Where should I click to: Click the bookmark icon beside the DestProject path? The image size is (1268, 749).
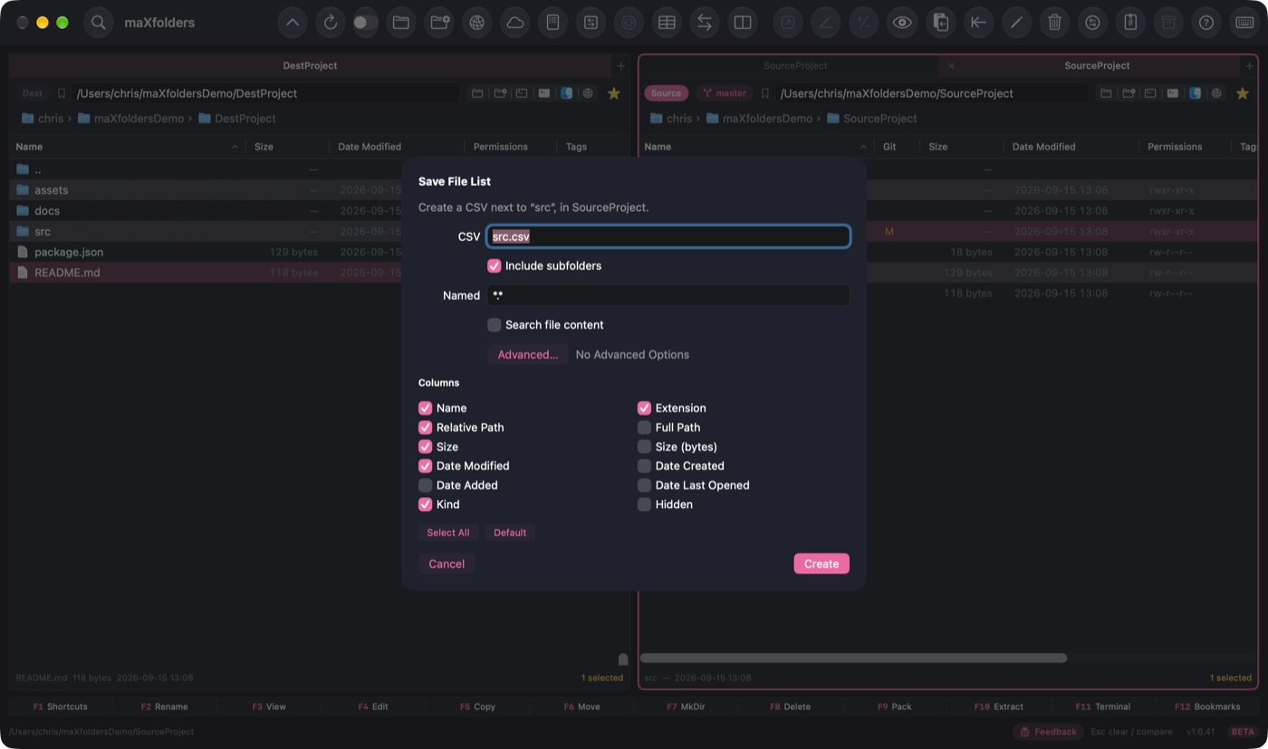[62, 93]
